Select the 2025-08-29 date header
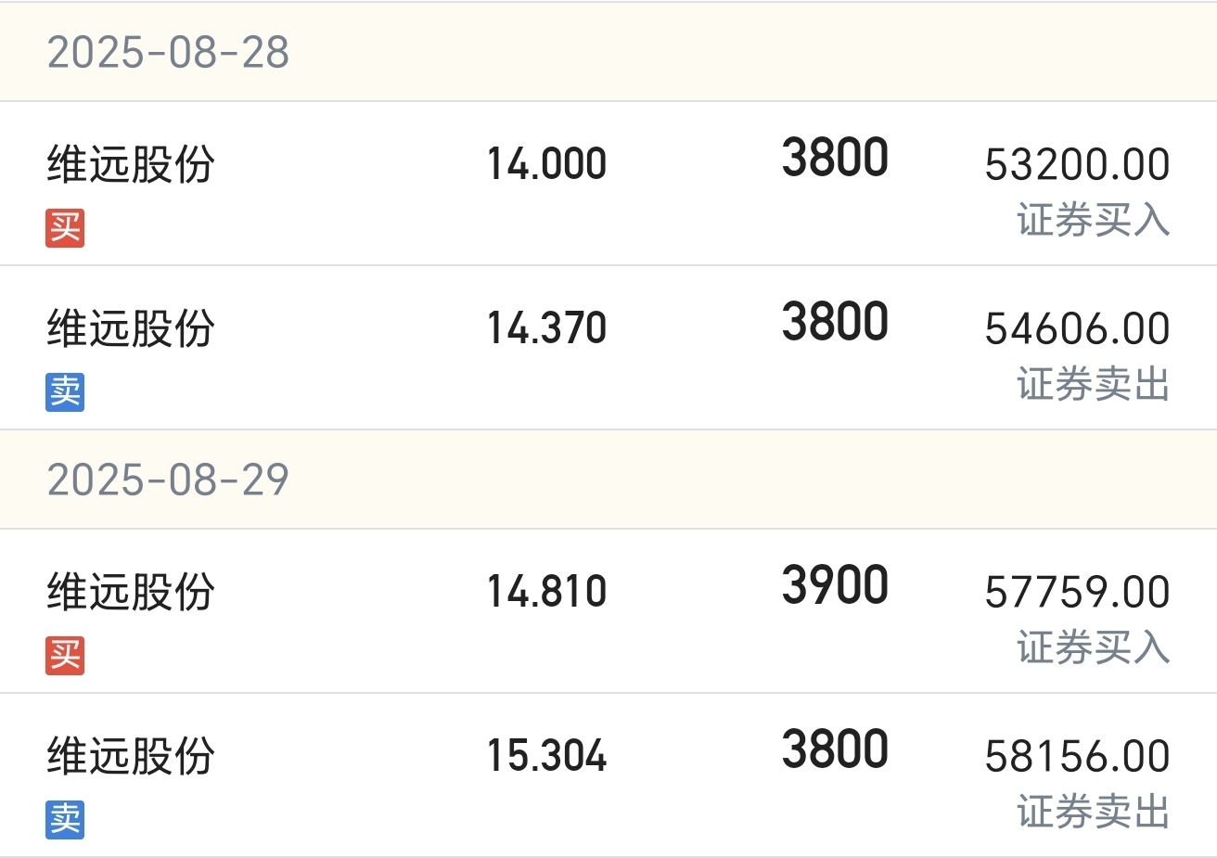The height and width of the screenshot is (858, 1217). [x=608, y=480]
